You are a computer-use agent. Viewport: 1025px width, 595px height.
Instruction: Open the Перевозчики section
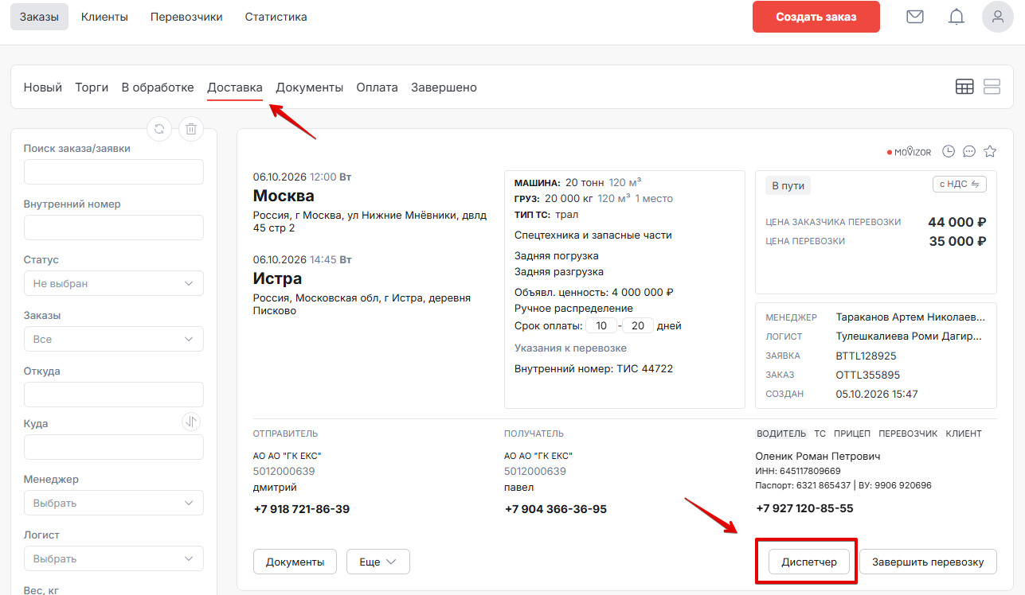[186, 17]
